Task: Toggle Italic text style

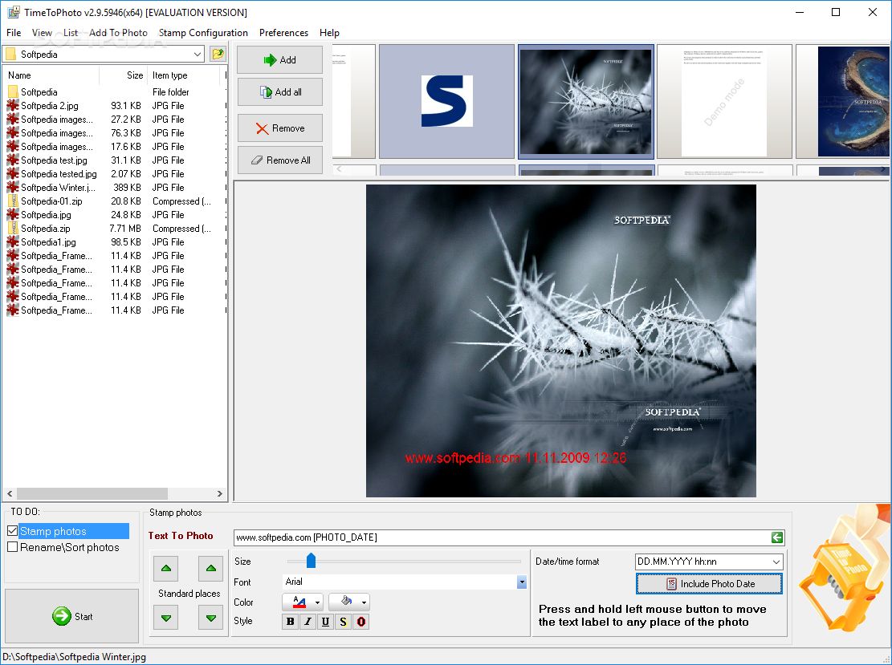Action: (x=308, y=621)
